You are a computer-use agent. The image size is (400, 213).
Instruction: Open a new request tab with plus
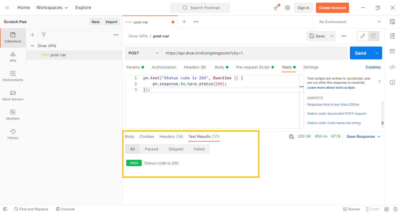[184, 22]
